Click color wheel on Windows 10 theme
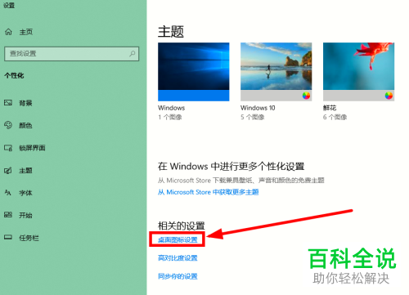 (x=306, y=96)
